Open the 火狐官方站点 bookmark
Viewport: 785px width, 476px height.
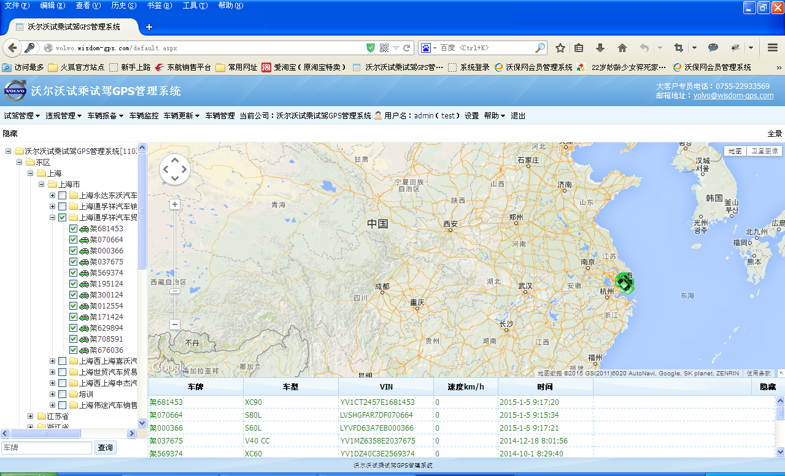[76, 67]
